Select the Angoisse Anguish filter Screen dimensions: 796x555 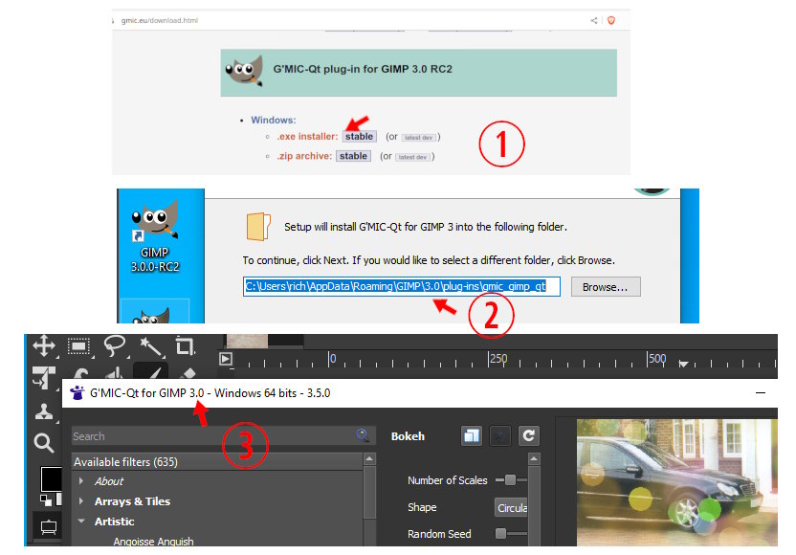tap(153, 542)
